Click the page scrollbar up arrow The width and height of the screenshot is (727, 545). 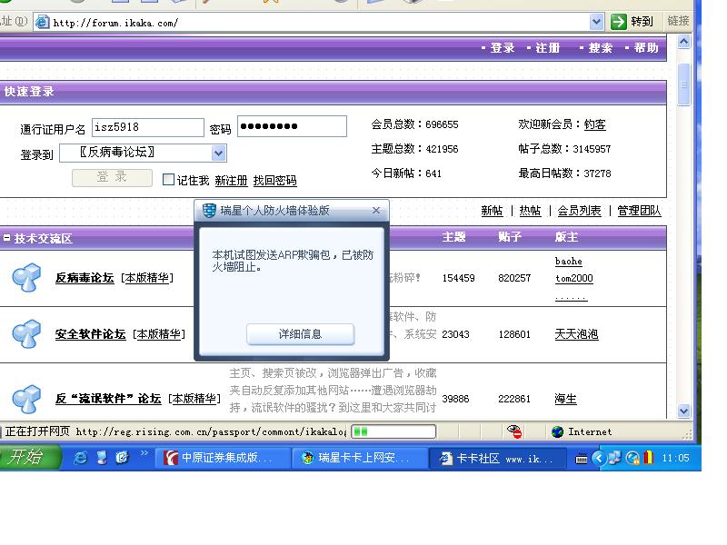(684, 42)
